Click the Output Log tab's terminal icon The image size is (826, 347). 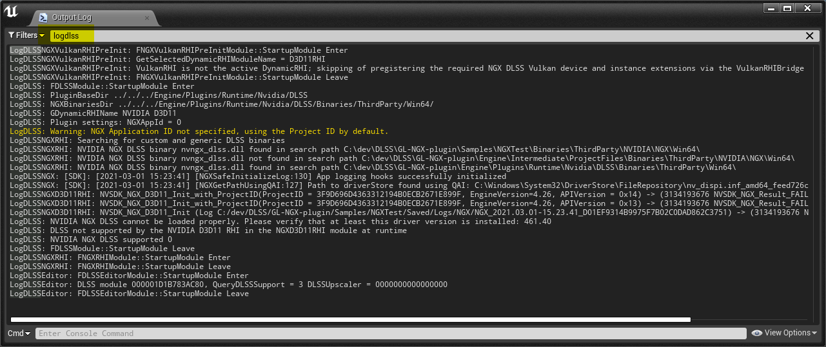click(x=43, y=17)
